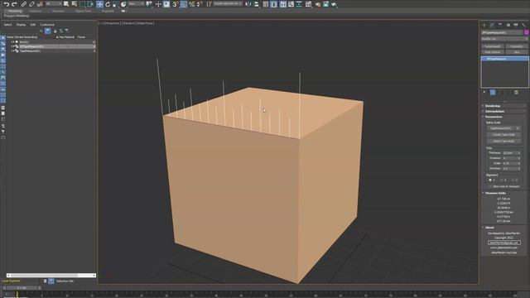Choose the Select and Scale tool
Viewport: 530px width, 298px height.
coord(116,4)
